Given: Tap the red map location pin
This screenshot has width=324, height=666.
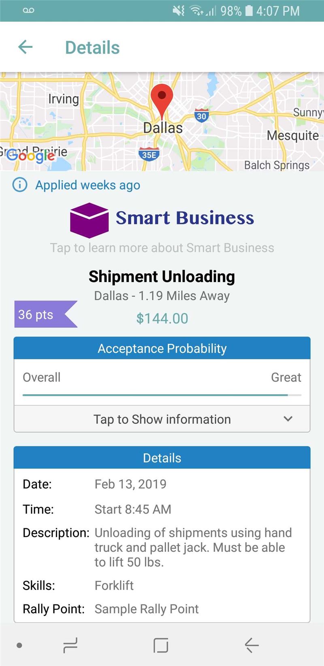Looking at the screenshot, I should click(162, 99).
